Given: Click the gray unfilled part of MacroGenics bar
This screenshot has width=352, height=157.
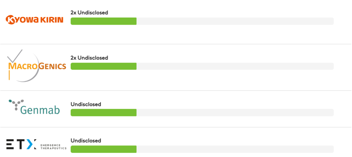Looking at the screenshot, I should 235,66.
